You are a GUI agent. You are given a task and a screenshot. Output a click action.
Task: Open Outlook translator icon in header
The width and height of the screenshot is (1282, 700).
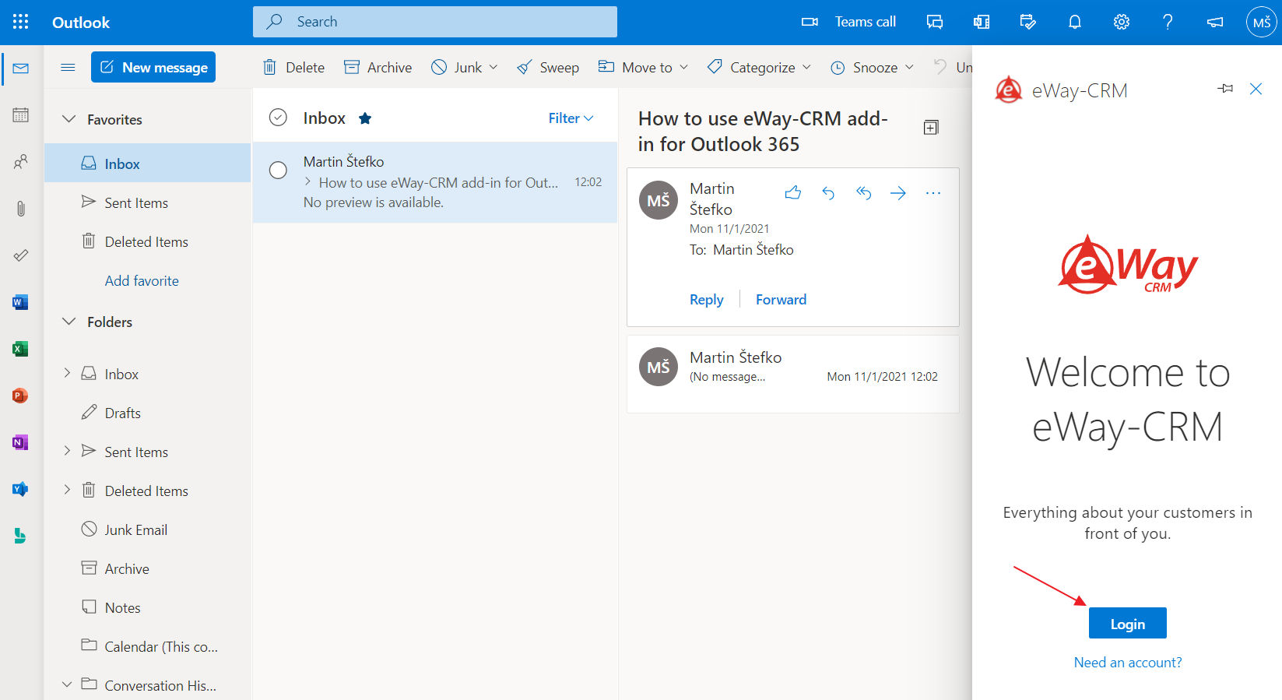pyautogui.click(x=982, y=22)
